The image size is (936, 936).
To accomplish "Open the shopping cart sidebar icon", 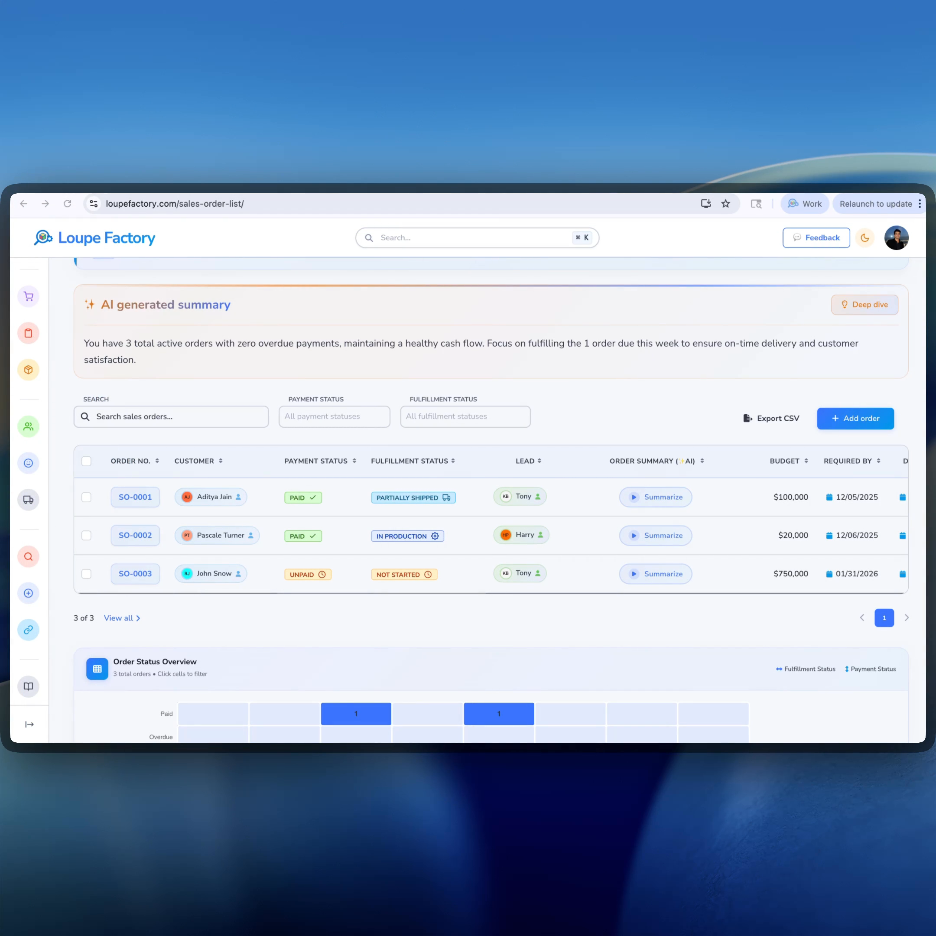I will click(29, 296).
